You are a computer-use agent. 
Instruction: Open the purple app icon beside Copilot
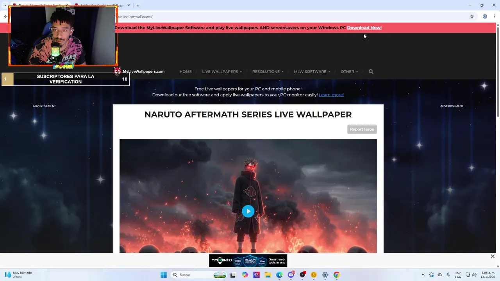256,275
